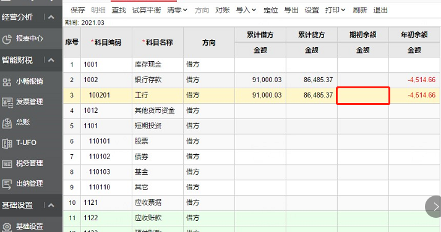
Task: Select account name 短期投资
Action: [x=148, y=126]
